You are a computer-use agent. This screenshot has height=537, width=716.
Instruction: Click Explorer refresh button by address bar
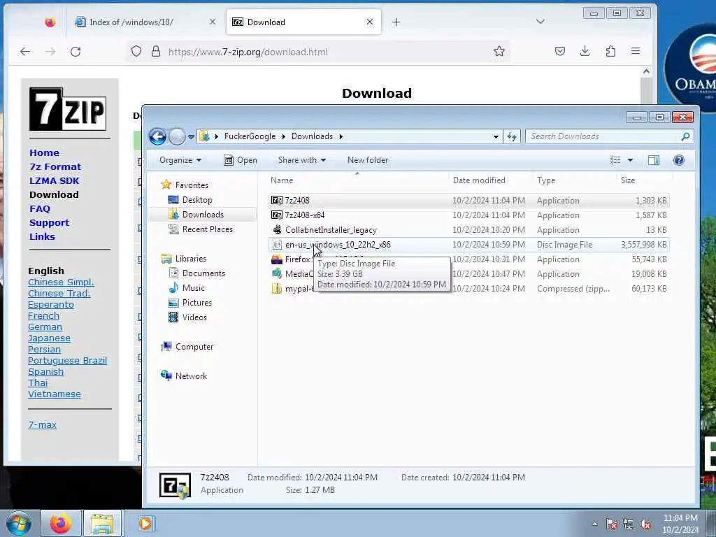coord(511,136)
